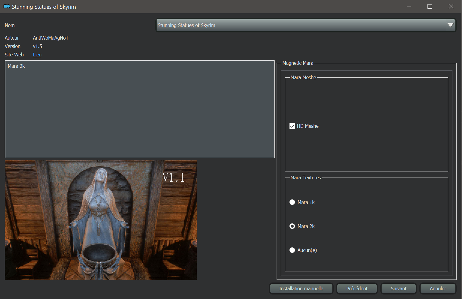Open the Nom dropdown arrow
Screen dimensions: 462x299
[x=450, y=25]
